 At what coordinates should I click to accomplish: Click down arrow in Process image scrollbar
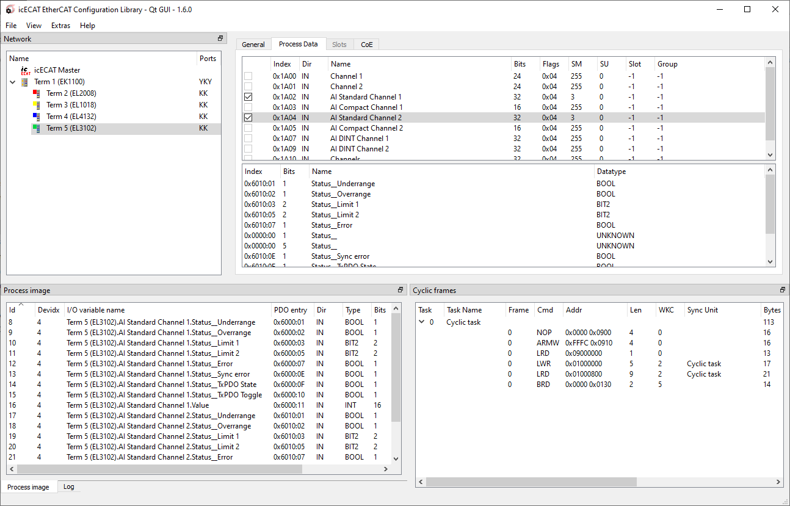[396, 458]
